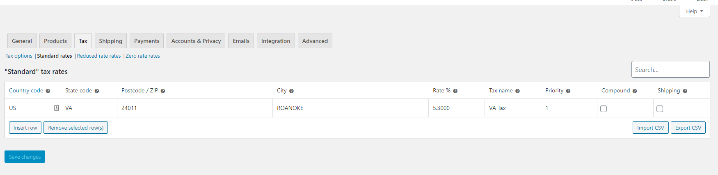Enable the Compound checkbox for VA Tax
Viewport: 718px width, 175px height.
604,109
